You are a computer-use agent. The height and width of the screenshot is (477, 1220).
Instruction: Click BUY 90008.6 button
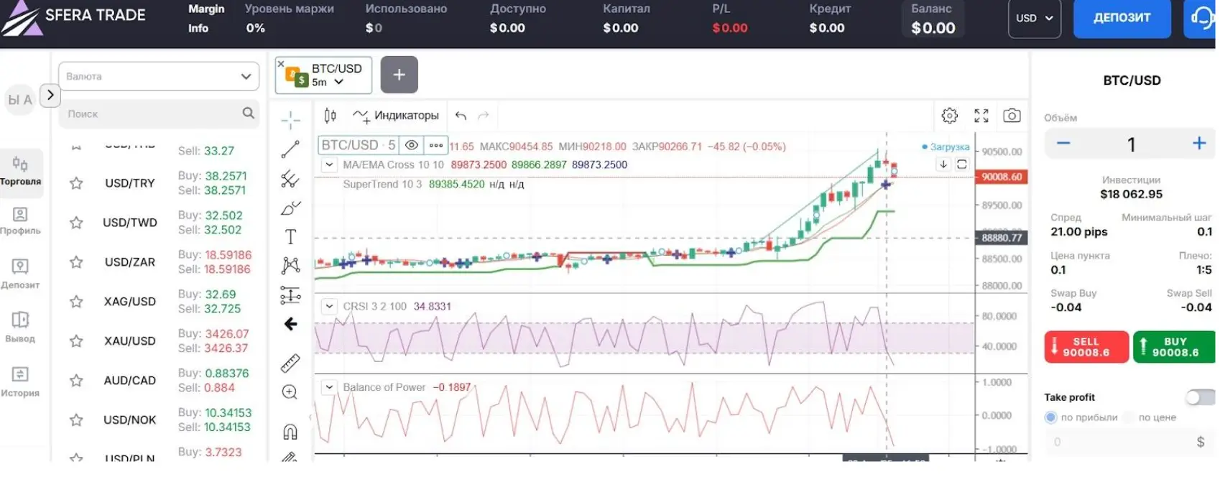pyautogui.click(x=1174, y=347)
